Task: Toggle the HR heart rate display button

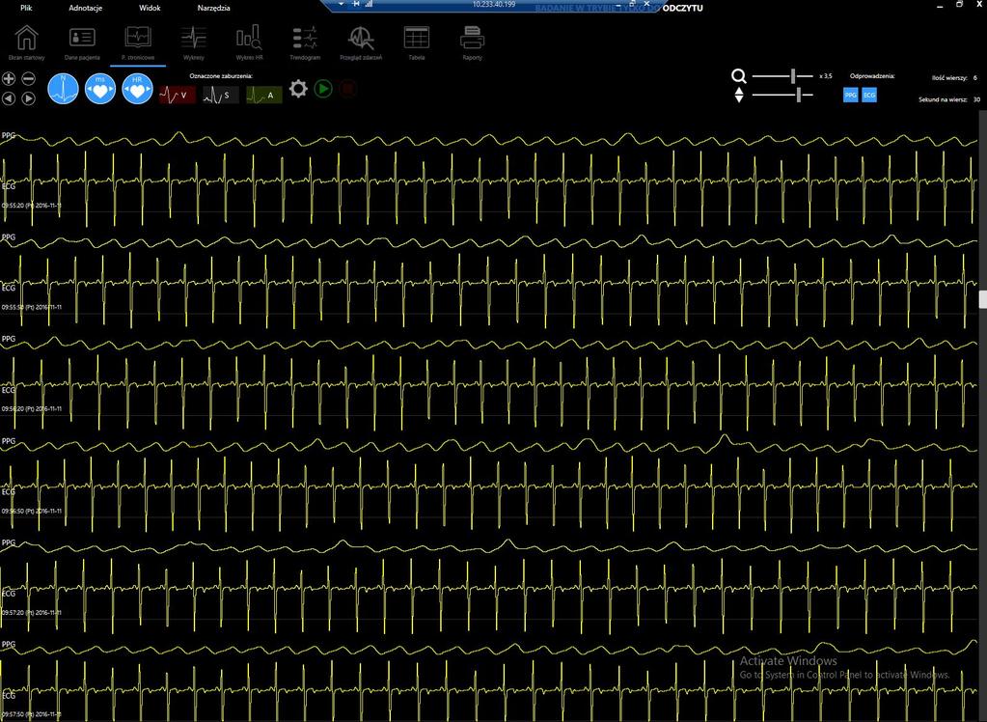Action: point(137,89)
